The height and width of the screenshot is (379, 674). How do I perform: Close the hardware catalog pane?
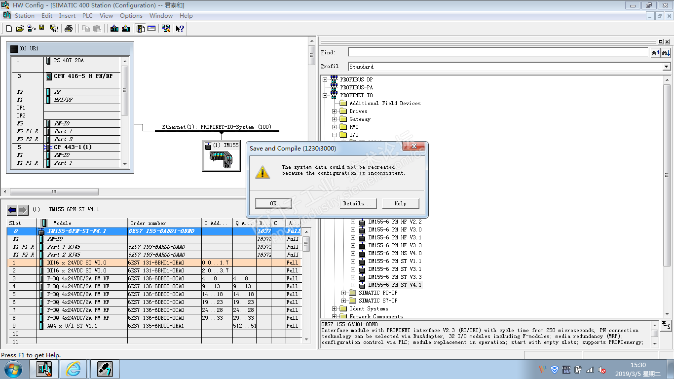coord(667,41)
